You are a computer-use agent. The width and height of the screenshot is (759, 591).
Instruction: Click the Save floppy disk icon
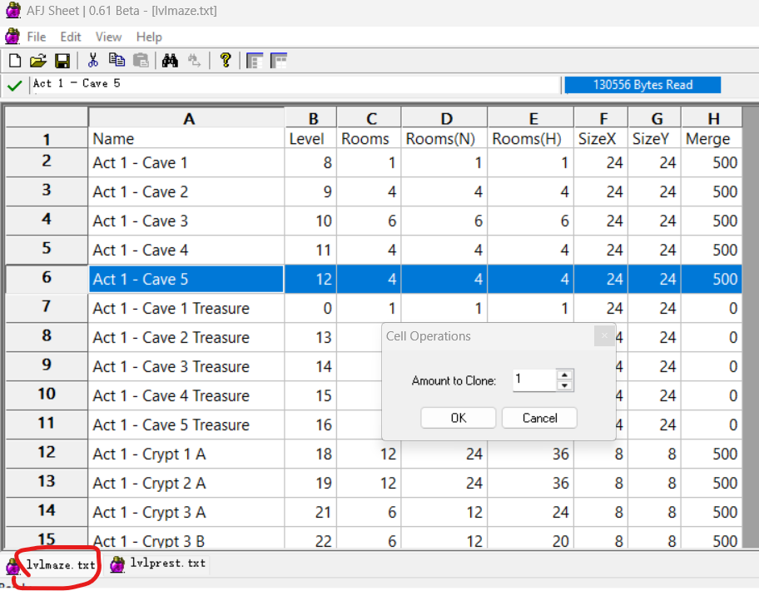coord(62,61)
